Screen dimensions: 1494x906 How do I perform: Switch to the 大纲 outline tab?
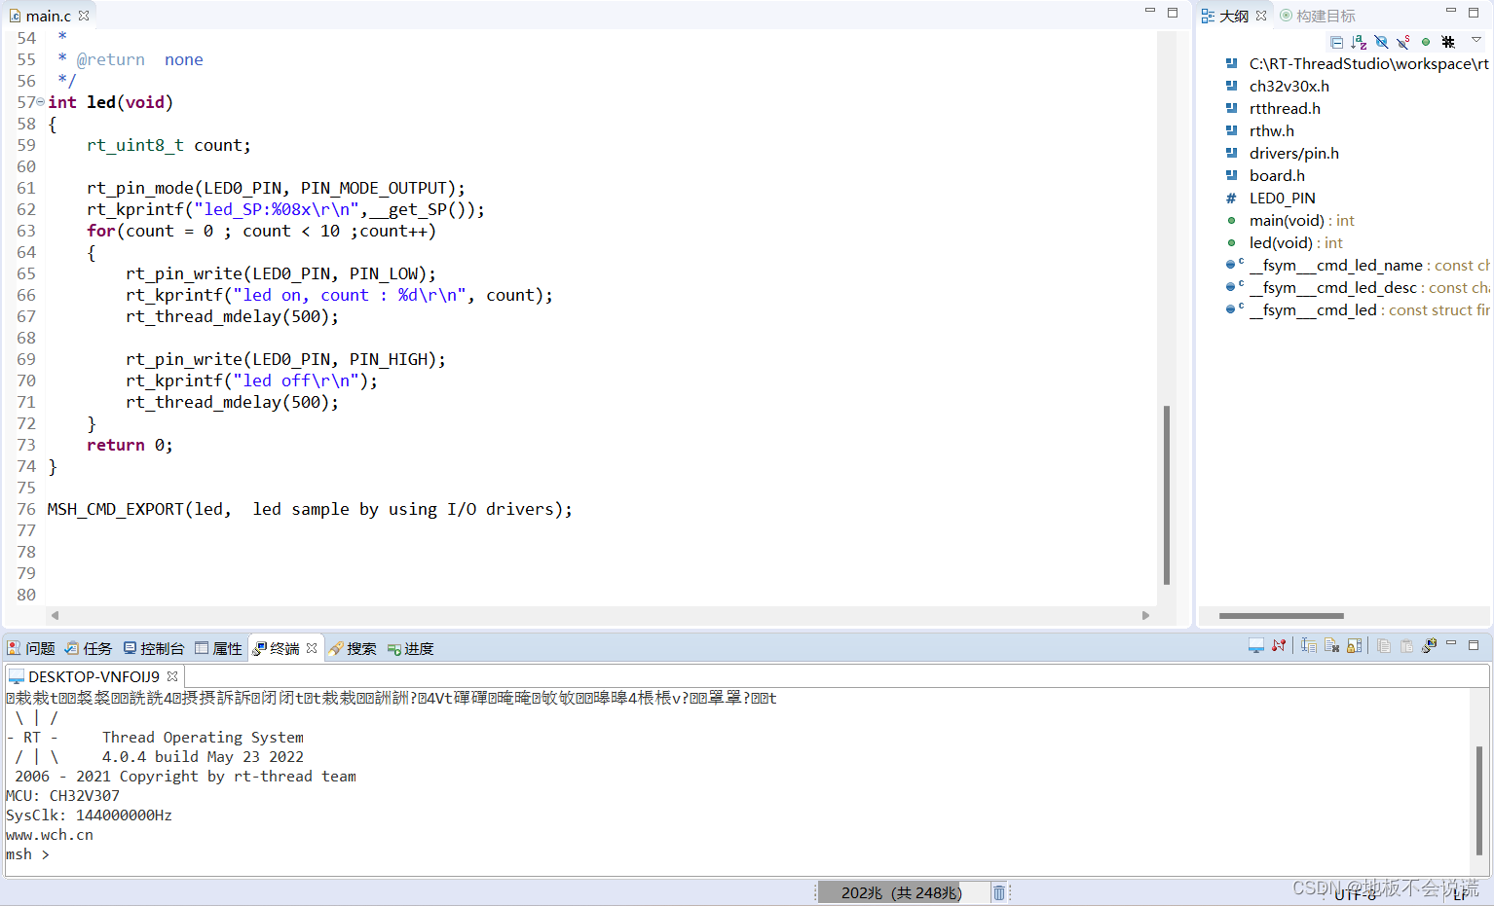point(1233,16)
